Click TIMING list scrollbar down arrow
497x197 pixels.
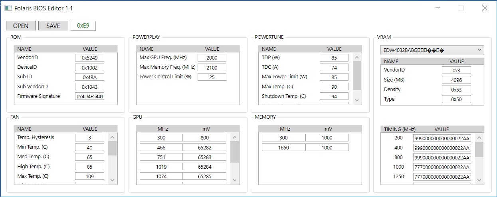tap(479, 180)
